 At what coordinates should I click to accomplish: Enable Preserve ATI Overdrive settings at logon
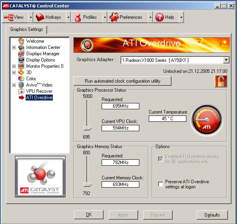click(160, 184)
